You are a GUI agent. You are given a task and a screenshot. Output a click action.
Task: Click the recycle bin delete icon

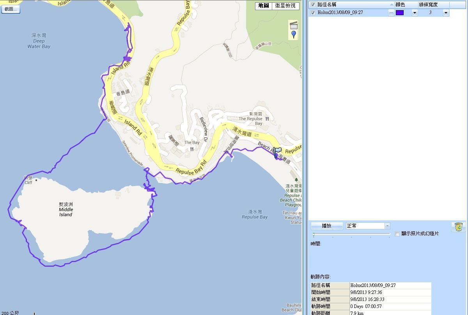coord(459,227)
